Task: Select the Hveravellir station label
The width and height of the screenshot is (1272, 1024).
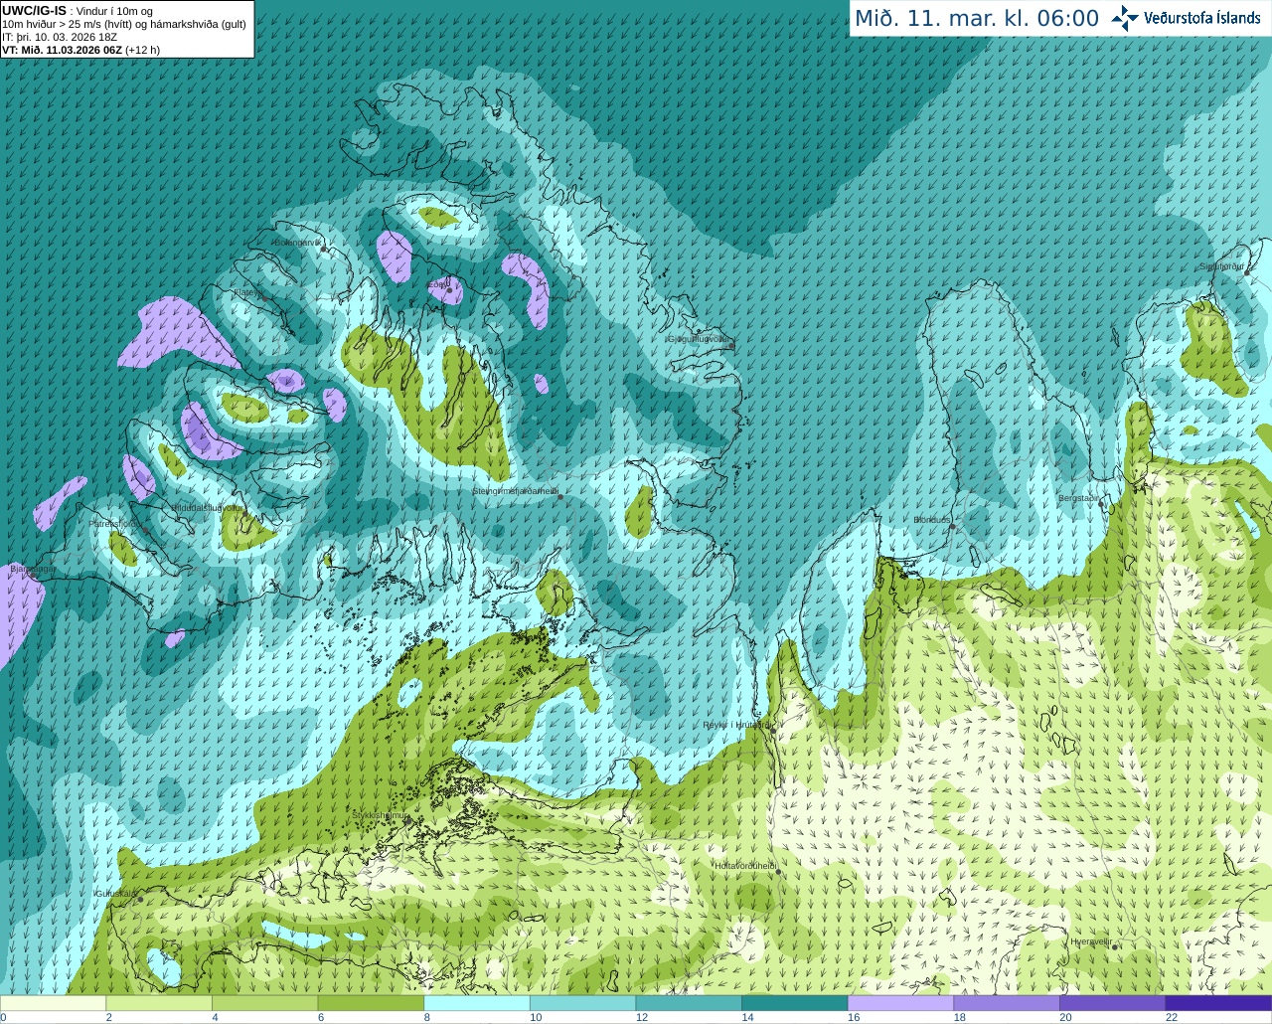Action: tap(1090, 941)
